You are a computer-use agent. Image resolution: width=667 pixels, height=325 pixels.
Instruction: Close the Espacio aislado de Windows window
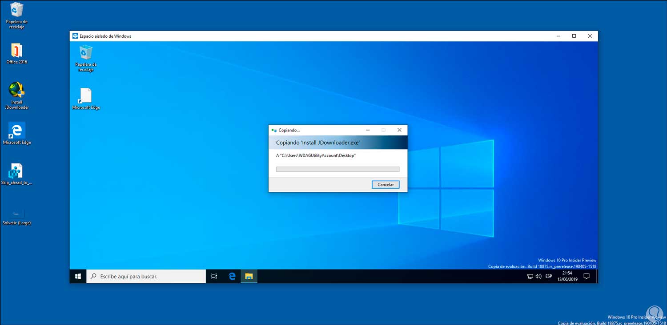point(590,36)
